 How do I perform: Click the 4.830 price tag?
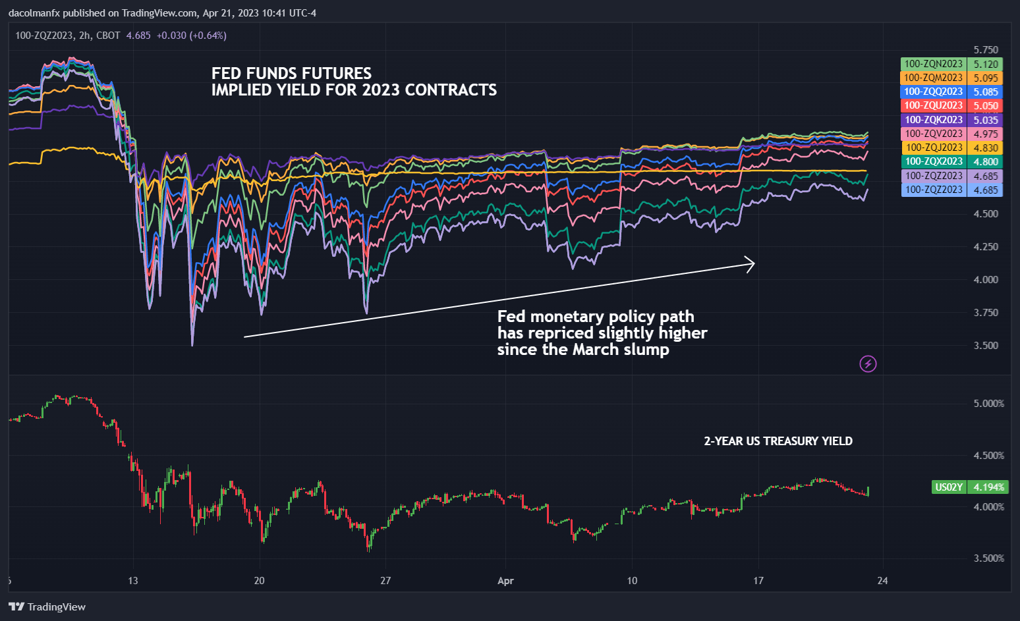pos(985,148)
